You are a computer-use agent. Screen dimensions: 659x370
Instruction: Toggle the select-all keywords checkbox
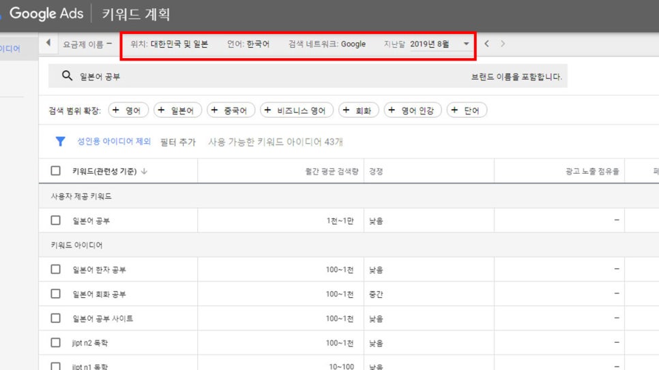pos(56,171)
